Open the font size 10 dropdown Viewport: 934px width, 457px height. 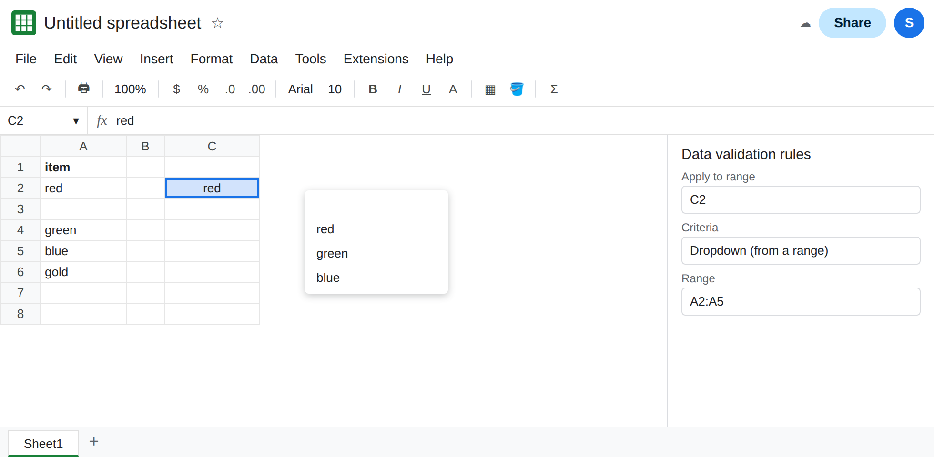pos(335,89)
